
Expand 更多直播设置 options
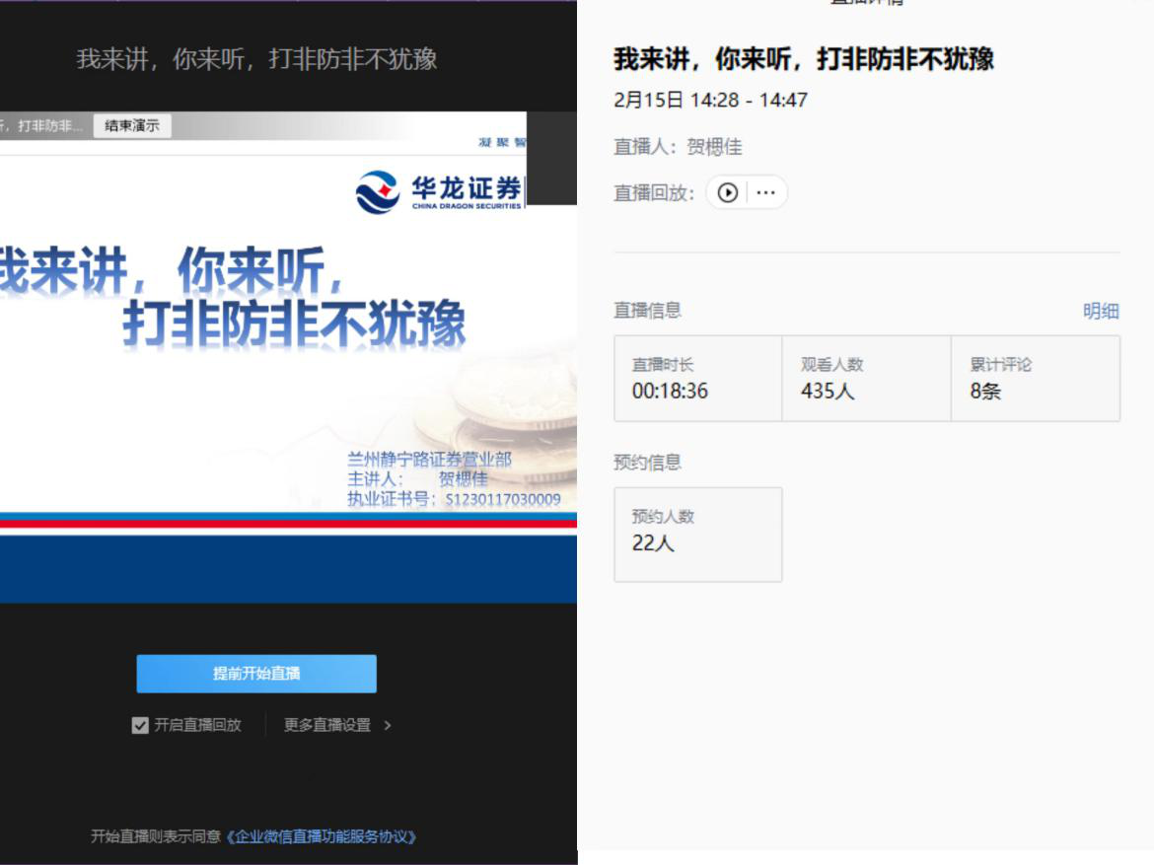pyautogui.click(x=337, y=725)
